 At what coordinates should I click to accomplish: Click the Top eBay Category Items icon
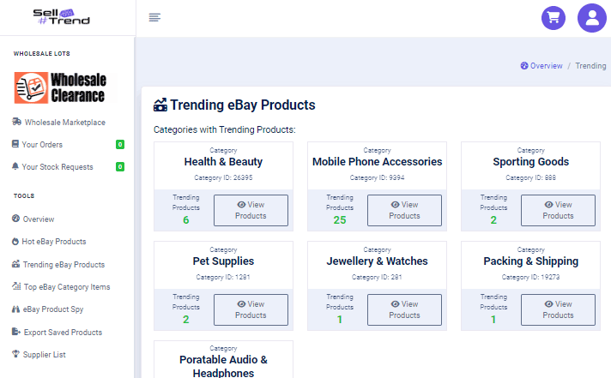(x=15, y=287)
